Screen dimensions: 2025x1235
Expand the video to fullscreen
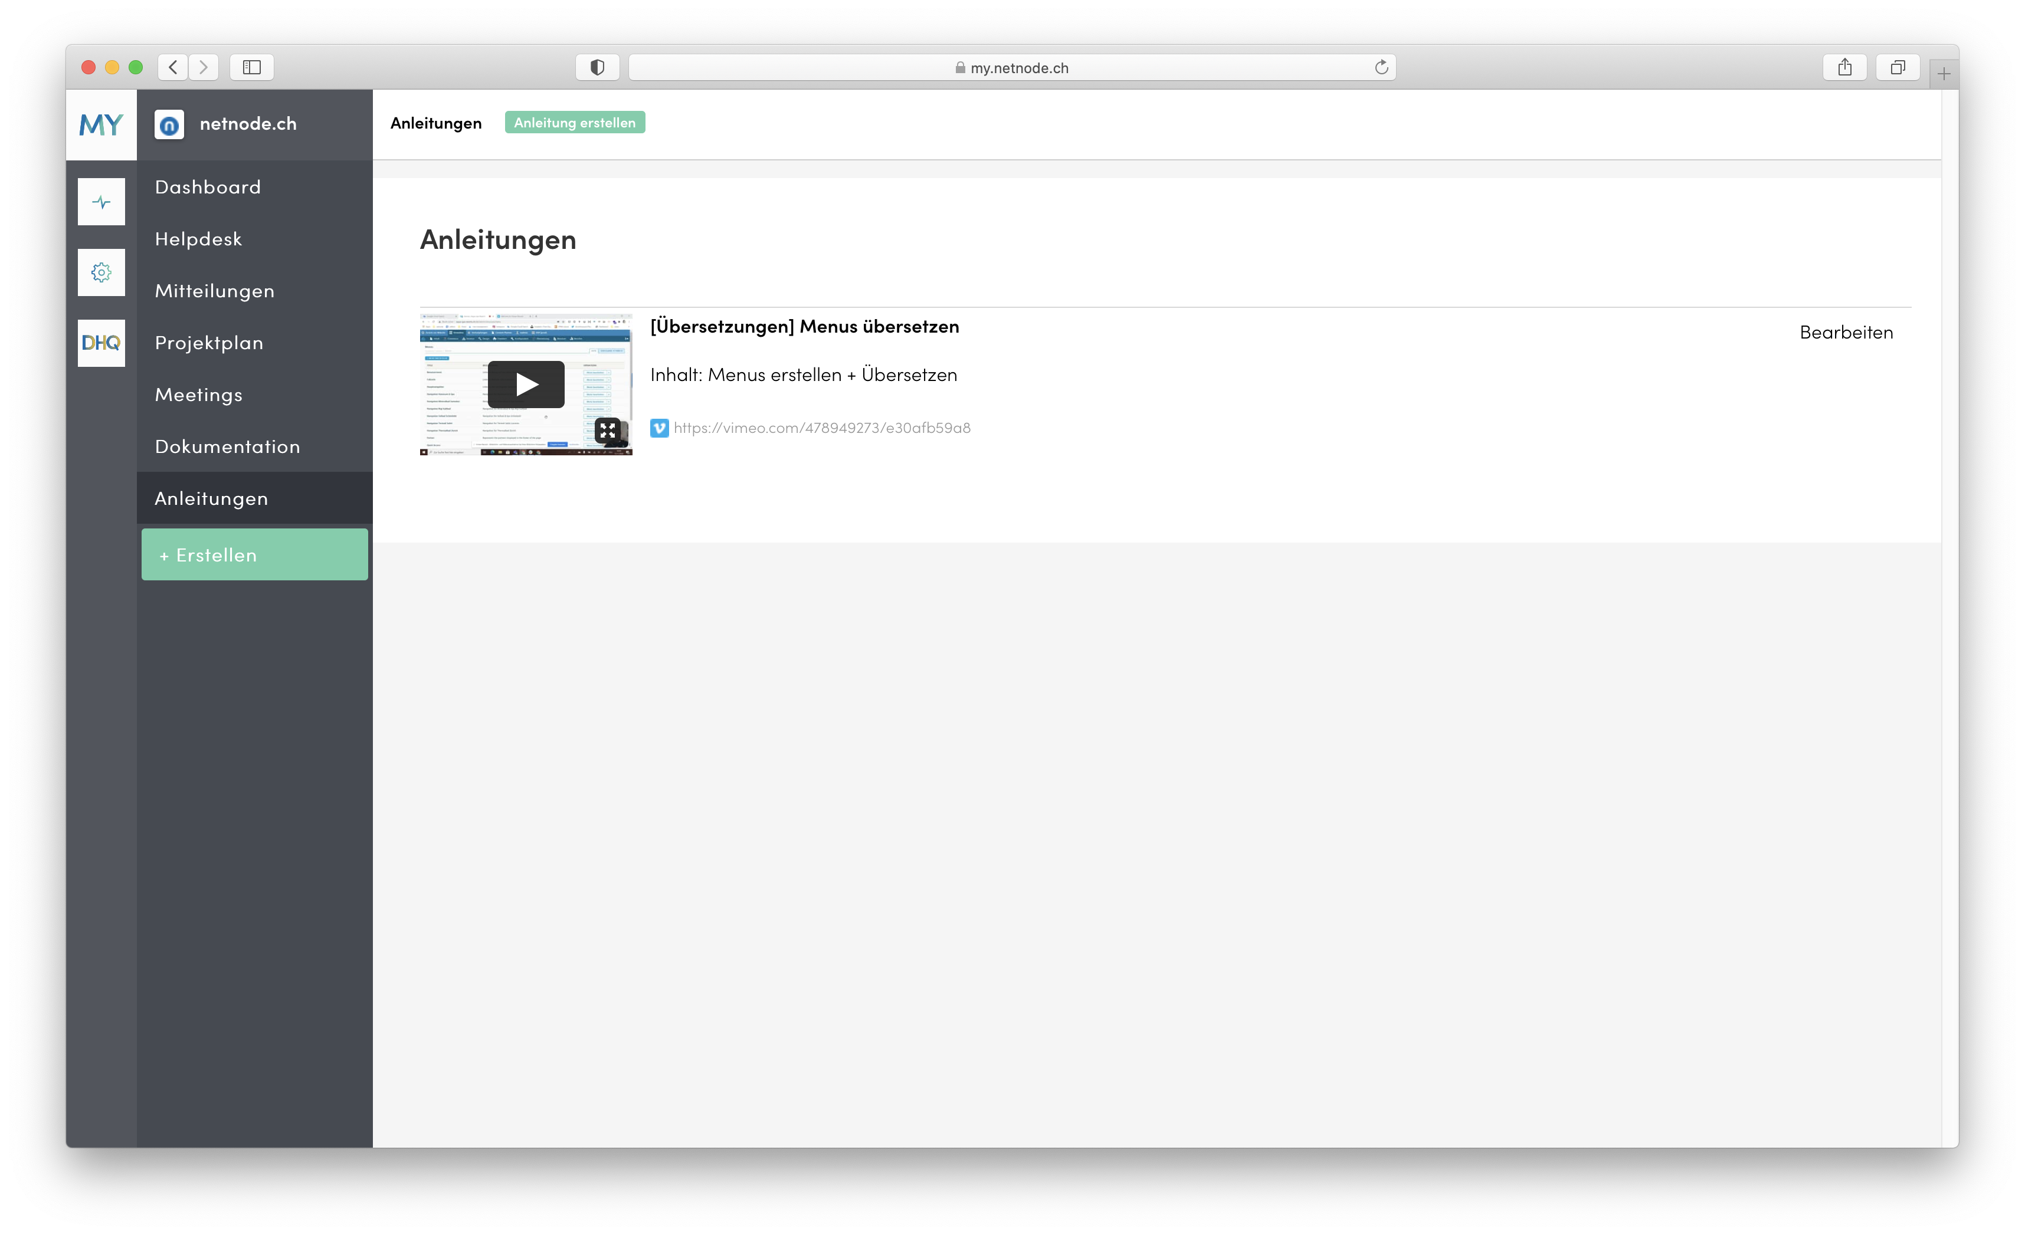[x=607, y=430]
